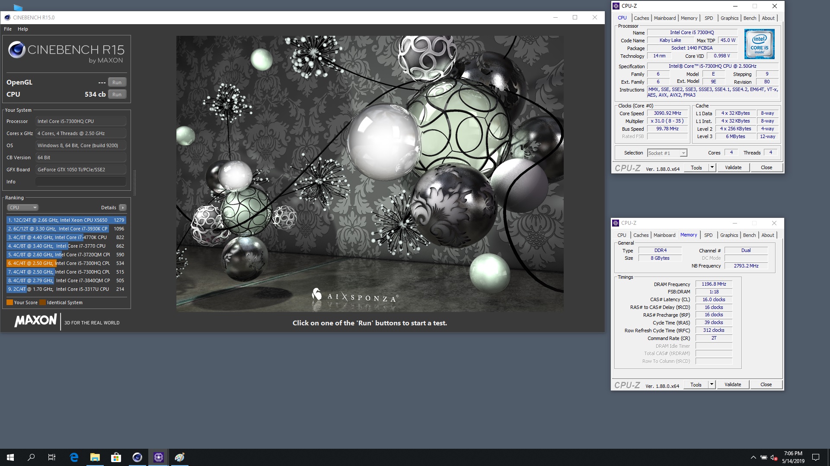Click the bottom CPU-Z window title icon
This screenshot has height=466, width=830.
tap(616, 223)
